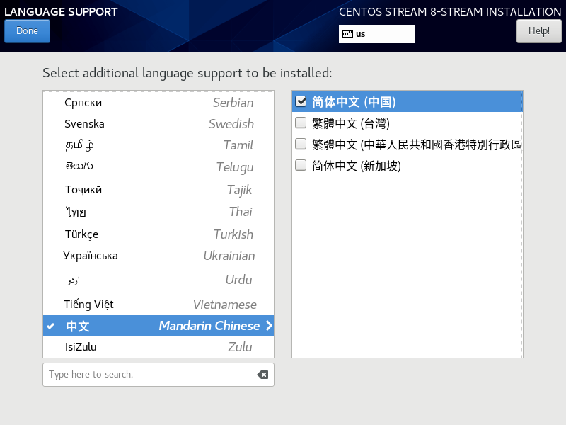Select Svenska Swedish language row
The image size is (566, 425).
click(x=158, y=124)
